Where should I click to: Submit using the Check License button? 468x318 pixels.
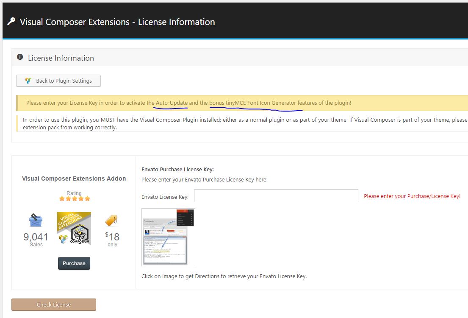(54, 304)
